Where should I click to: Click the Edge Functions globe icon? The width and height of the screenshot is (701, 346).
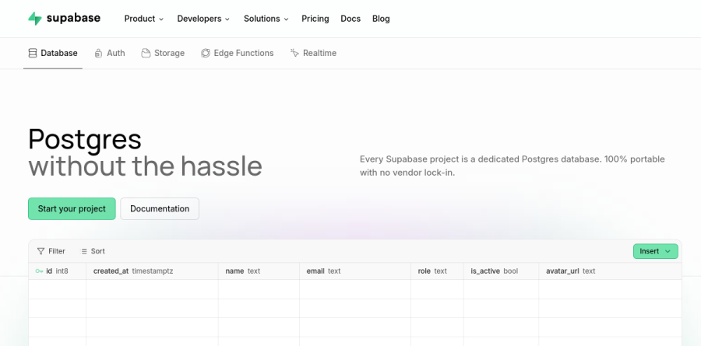pyautogui.click(x=205, y=53)
